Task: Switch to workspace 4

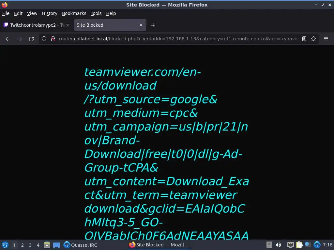Action: click(x=38, y=245)
